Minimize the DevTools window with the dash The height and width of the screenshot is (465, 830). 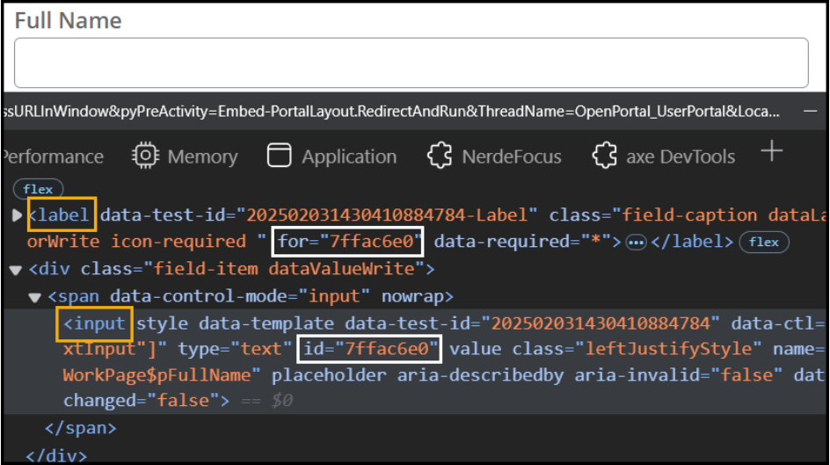pyautogui.click(x=810, y=111)
